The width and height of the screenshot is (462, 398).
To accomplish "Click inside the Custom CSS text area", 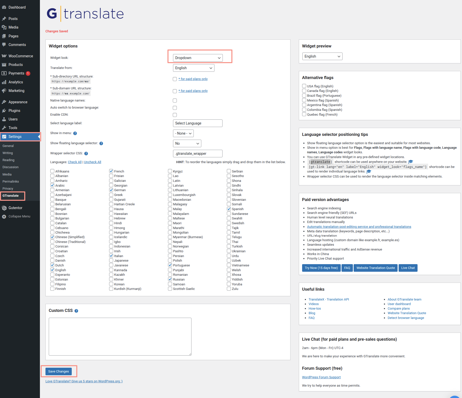I will click(x=120, y=336).
